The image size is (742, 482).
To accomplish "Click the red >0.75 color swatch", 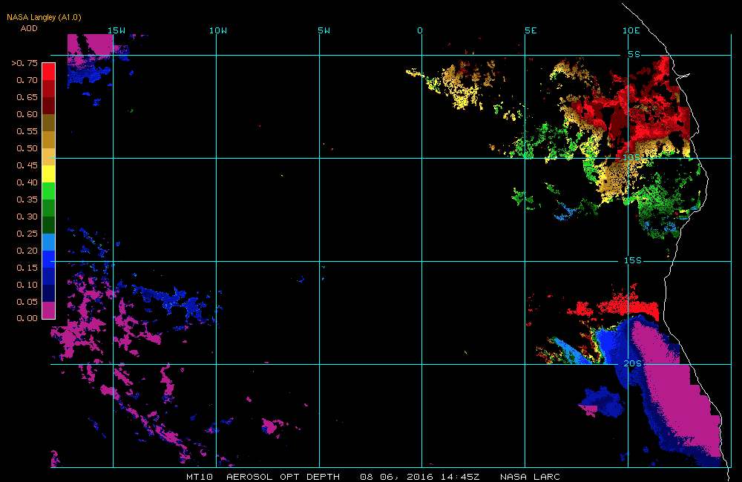I will (x=49, y=71).
